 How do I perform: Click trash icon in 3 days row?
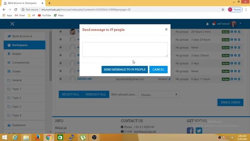239,63
